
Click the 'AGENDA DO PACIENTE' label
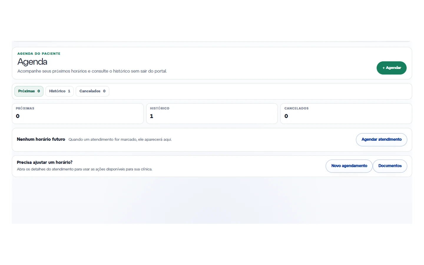(39, 54)
